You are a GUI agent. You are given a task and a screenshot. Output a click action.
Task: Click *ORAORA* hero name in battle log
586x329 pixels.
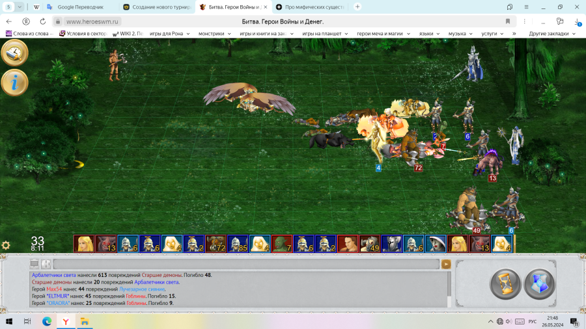pyautogui.click(x=58, y=303)
